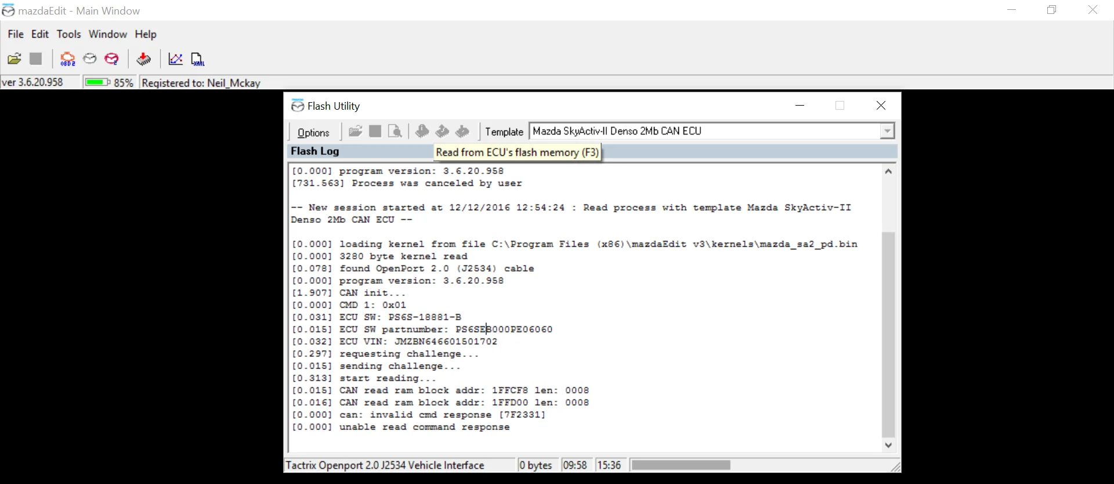1114x484 pixels.
Task: Click the mazdaEdit main window title icon
Action: pyautogui.click(x=8, y=10)
